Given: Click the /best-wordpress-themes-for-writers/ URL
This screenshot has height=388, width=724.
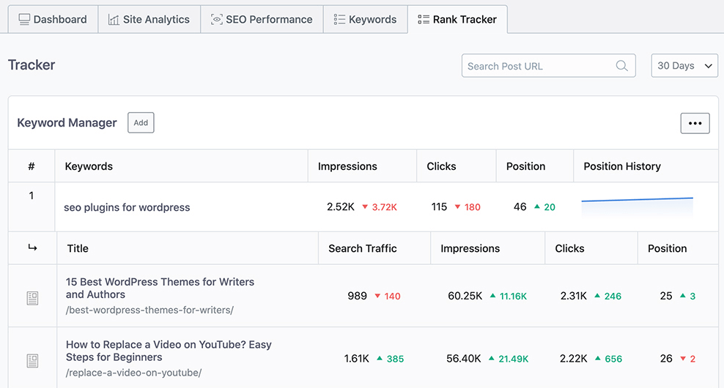Looking at the screenshot, I should coord(149,310).
